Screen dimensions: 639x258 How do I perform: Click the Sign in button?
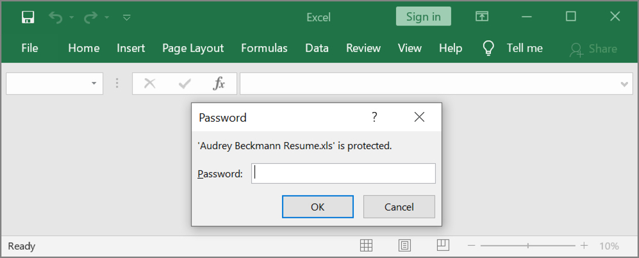point(424,16)
